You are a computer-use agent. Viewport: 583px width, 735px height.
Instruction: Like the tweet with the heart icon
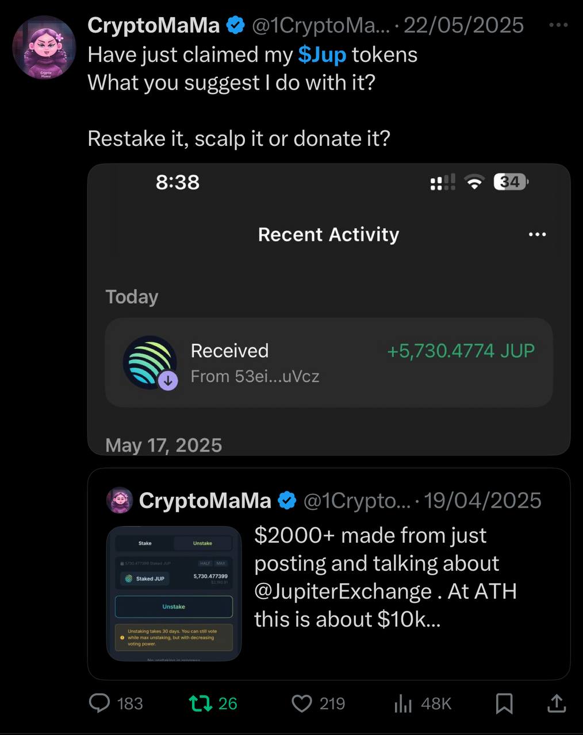coord(302,703)
